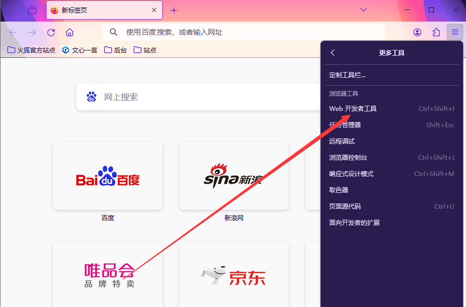Click the search magnifier in address bar
The height and width of the screenshot is (307, 466).
tap(114, 32)
